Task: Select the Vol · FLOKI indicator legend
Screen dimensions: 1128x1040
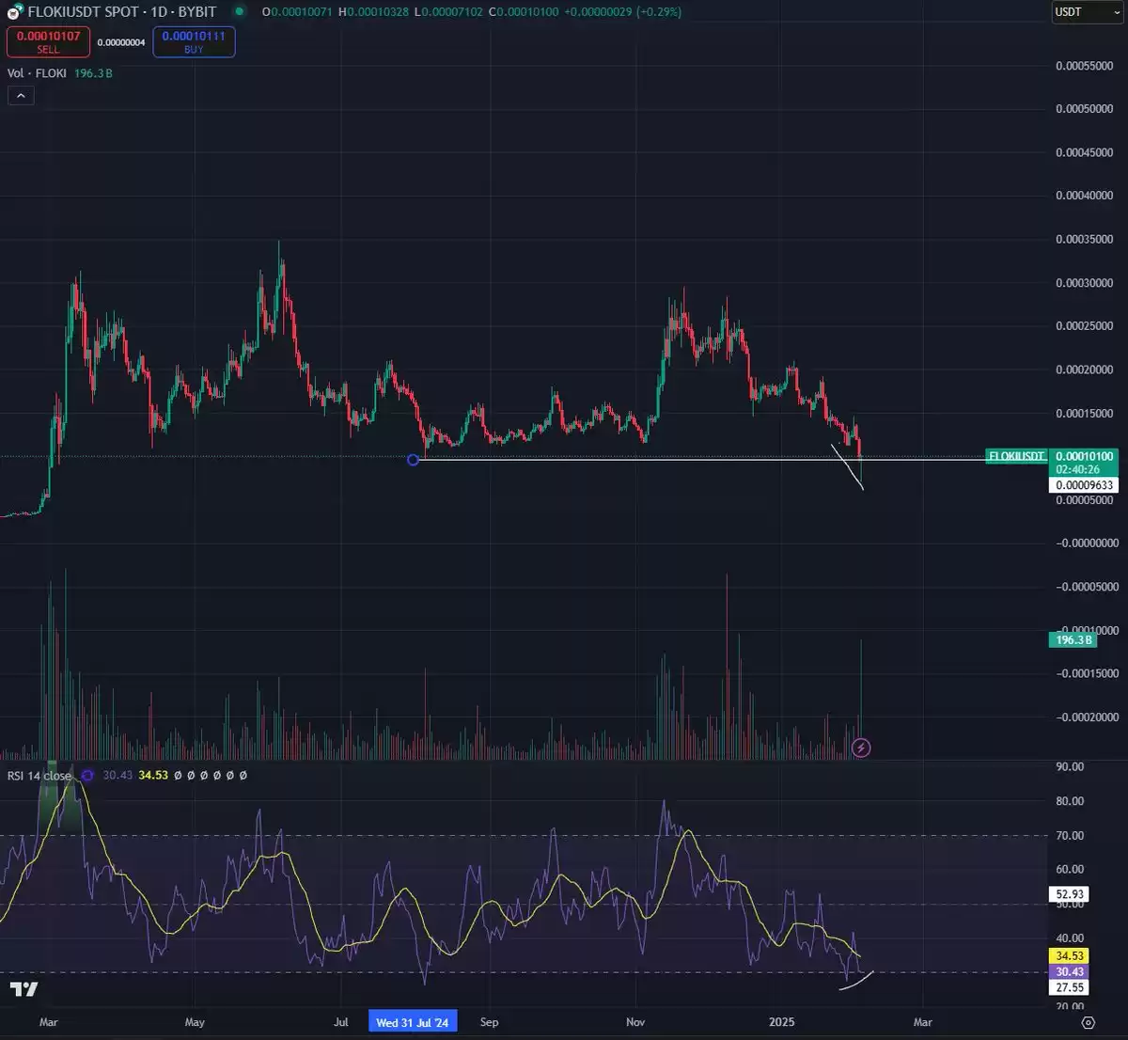Action: pos(37,72)
